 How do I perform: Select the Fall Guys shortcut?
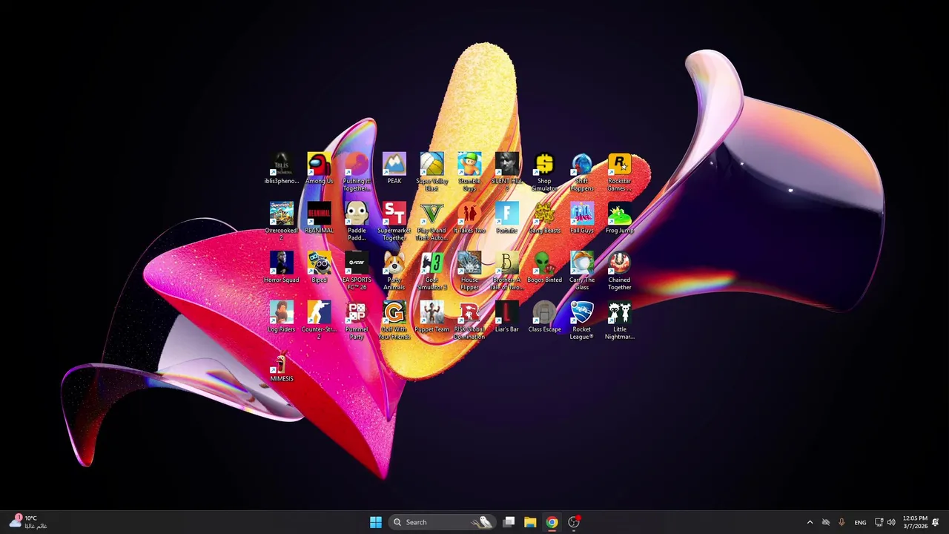point(582,218)
